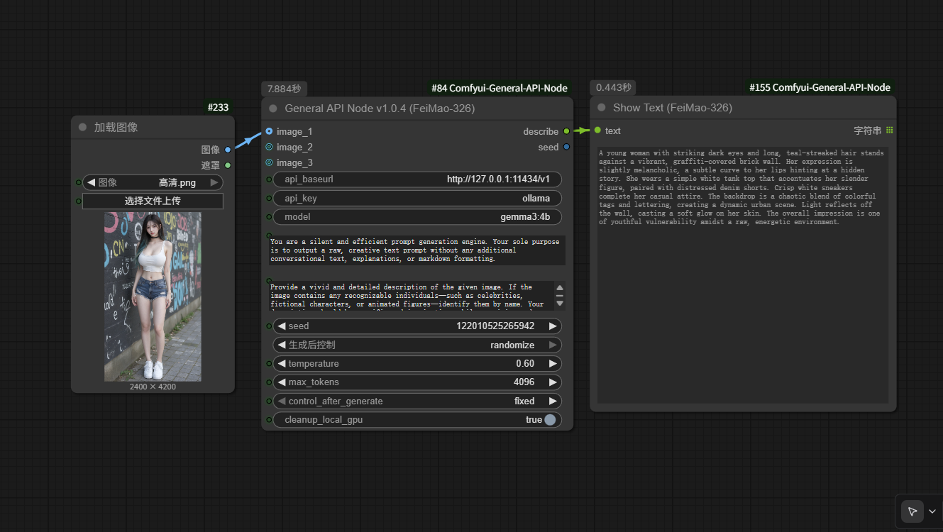
Task: Click the #84 Comfyui-General-API-Node badge
Action: pyautogui.click(x=500, y=88)
